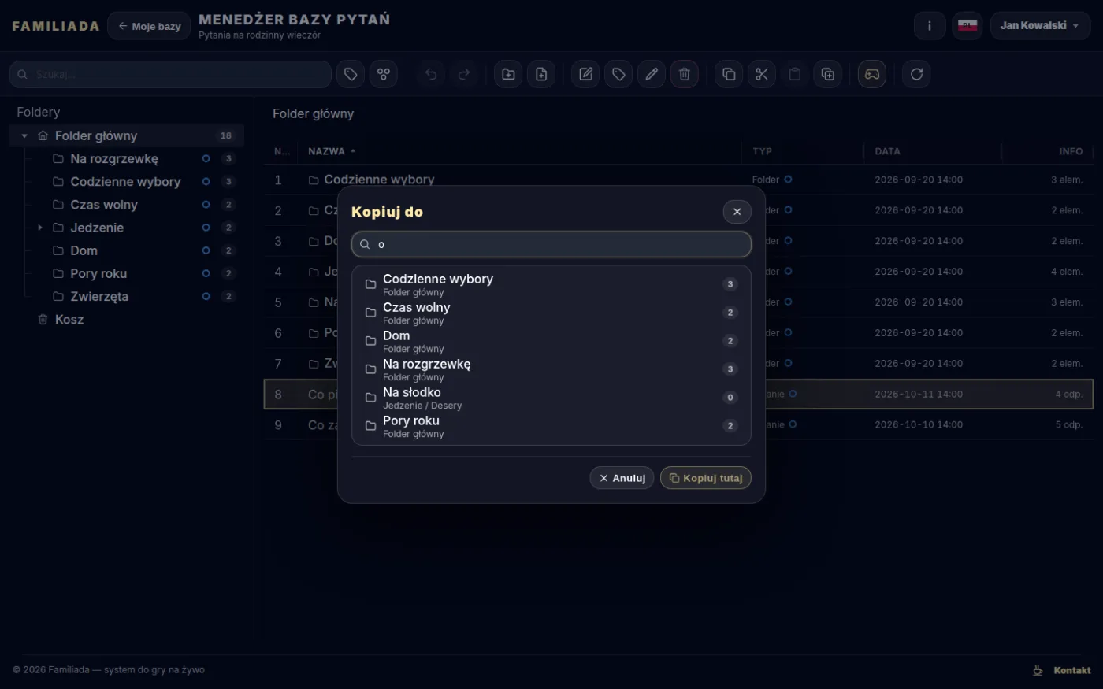Click the scissors cut icon
Image resolution: width=1103 pixels, height=689 pixels.
(x=762, y=74)
